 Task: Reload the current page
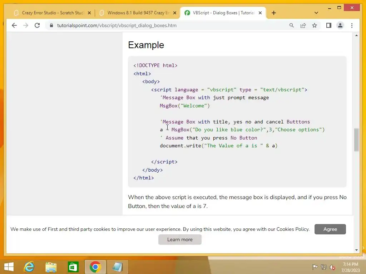pos(37,25)
